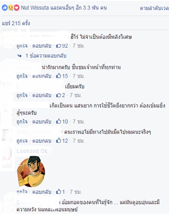Like the เยี่ยมครับ comment
This screenshot has height=215, width=169.
click(22, 95)
